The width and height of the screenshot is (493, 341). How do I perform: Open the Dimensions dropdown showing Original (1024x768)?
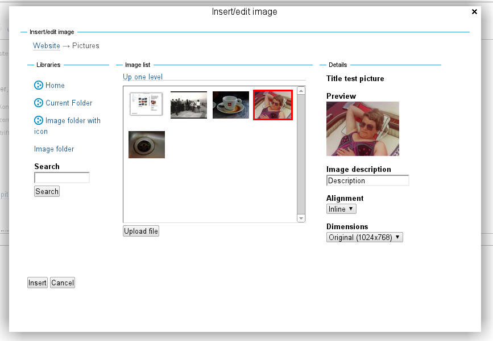pos(364,237)
